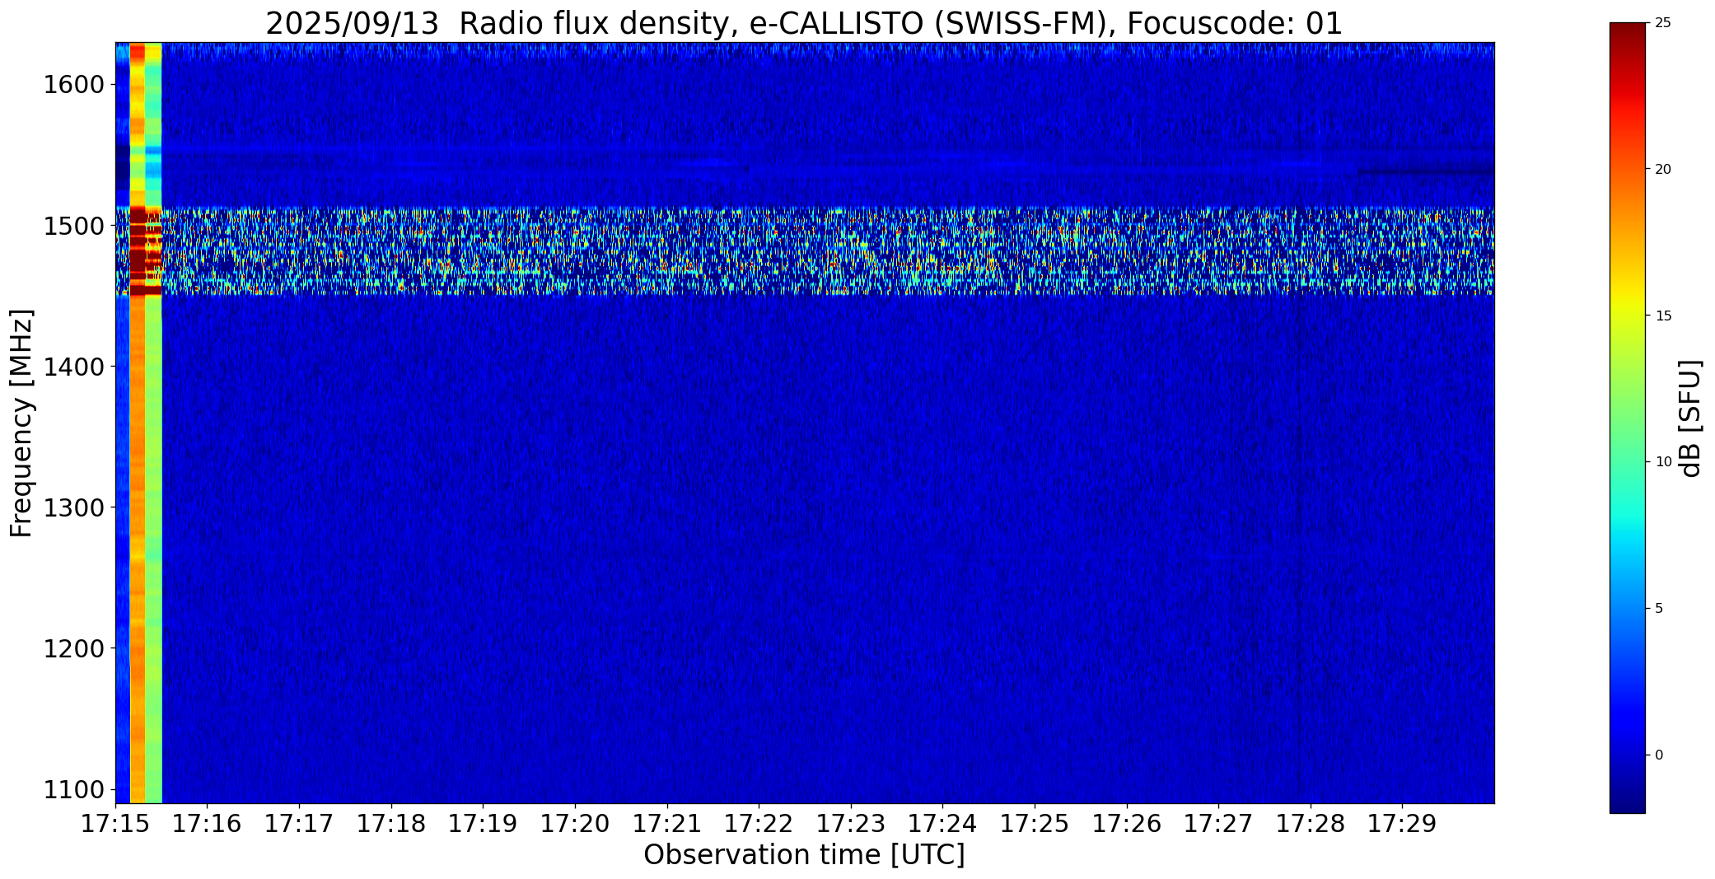Click the 17:17 time tick label
The width and height of the screenshot is (1715, 879).
coord(299,823)
